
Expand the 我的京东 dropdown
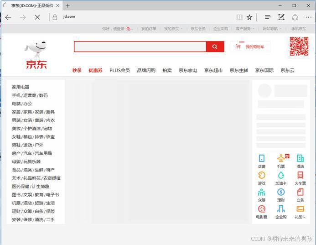pyautogui.click(x=173, y=29)
